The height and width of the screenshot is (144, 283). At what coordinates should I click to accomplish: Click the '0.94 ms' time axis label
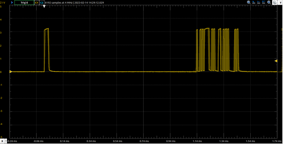(x=171, y=141)
